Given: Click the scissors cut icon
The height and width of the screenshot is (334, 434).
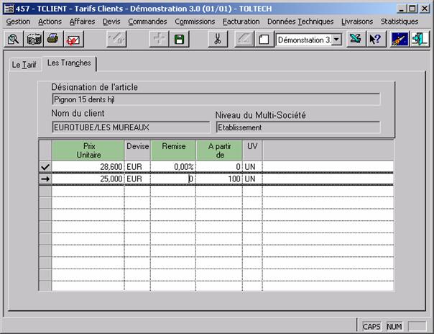Looking at the screenshot, I should pos(216,40).
